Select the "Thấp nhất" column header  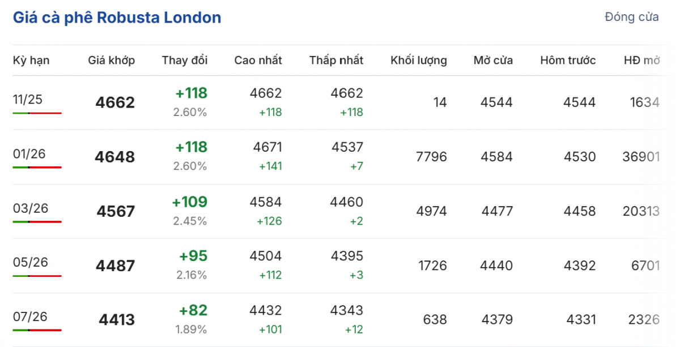pyautogui.click(x=336, y=60)
